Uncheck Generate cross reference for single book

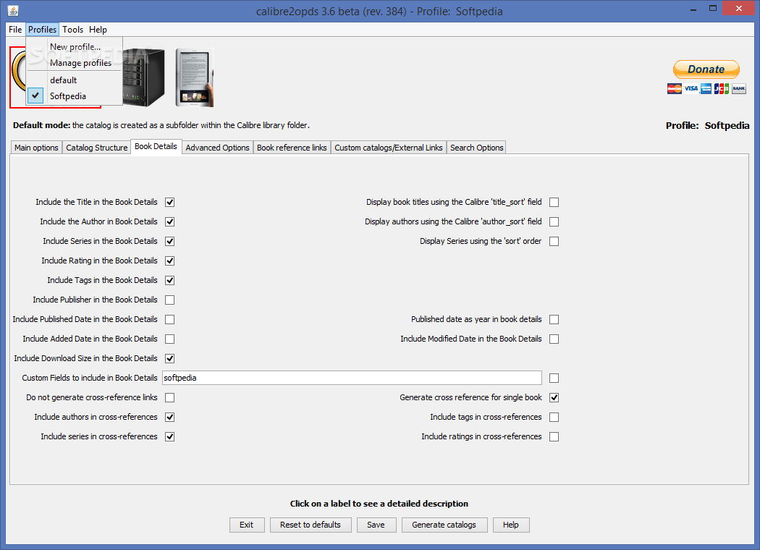coord(554,397)
